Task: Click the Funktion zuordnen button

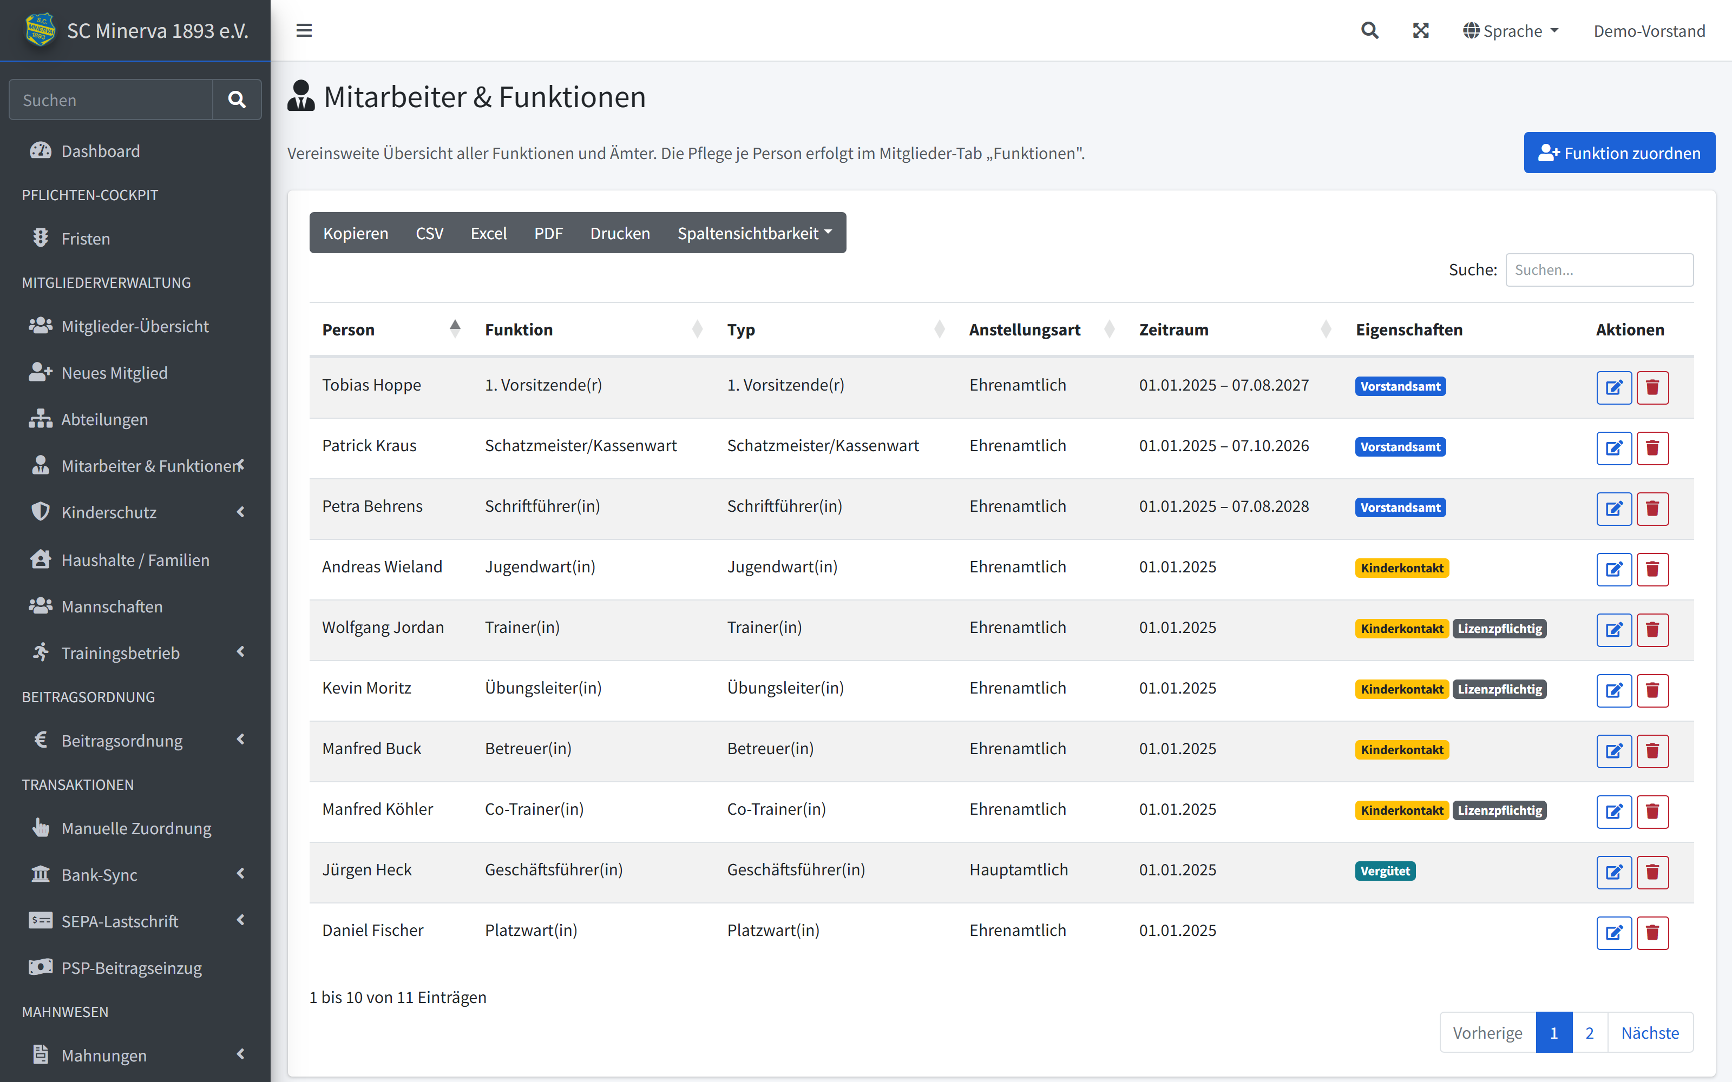Action: pos(1619,153)
